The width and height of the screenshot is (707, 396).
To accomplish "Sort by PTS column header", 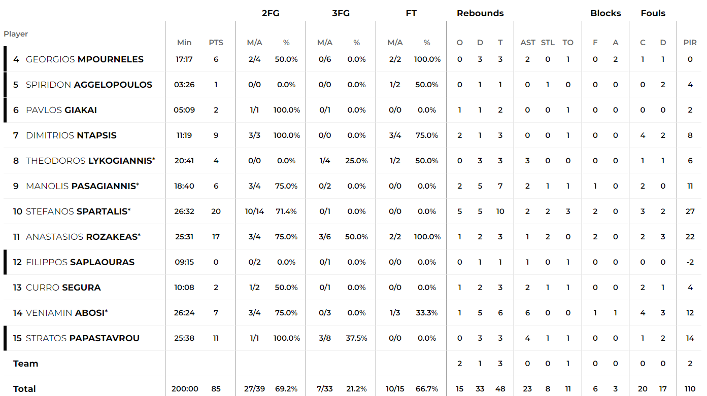I will click(x=216, y=43).
